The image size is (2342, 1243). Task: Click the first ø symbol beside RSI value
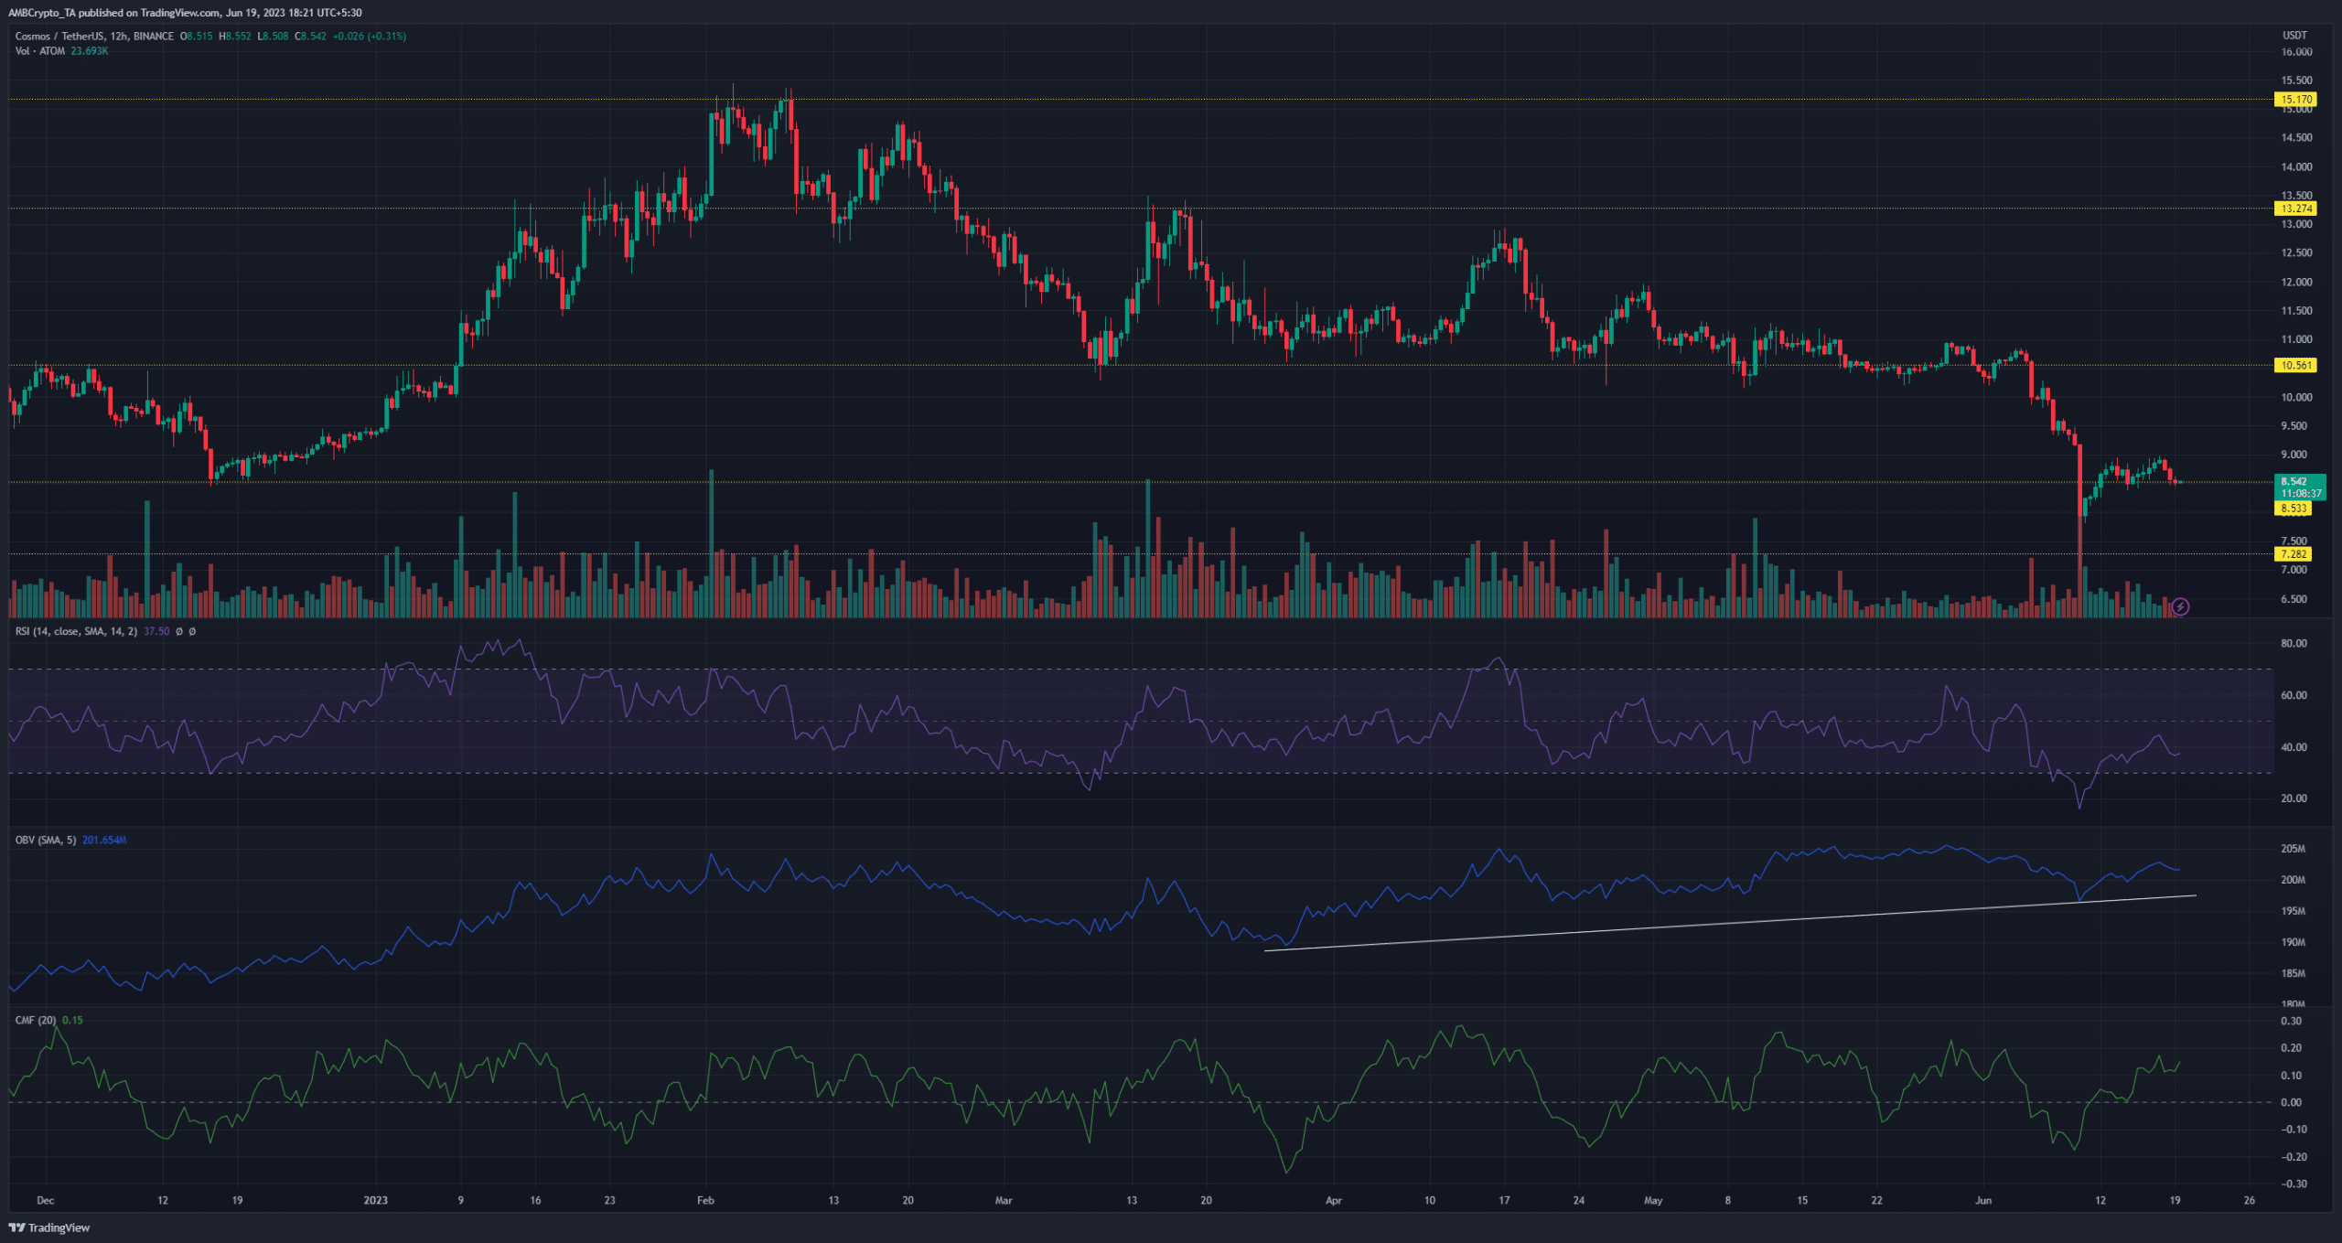click(179, 631)
